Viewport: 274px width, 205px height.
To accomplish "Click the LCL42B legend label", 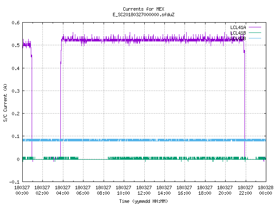I will point(238,38).
